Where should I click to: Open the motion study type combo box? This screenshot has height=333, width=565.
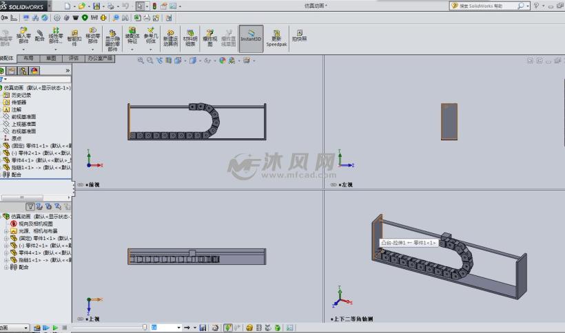point(14,327)
